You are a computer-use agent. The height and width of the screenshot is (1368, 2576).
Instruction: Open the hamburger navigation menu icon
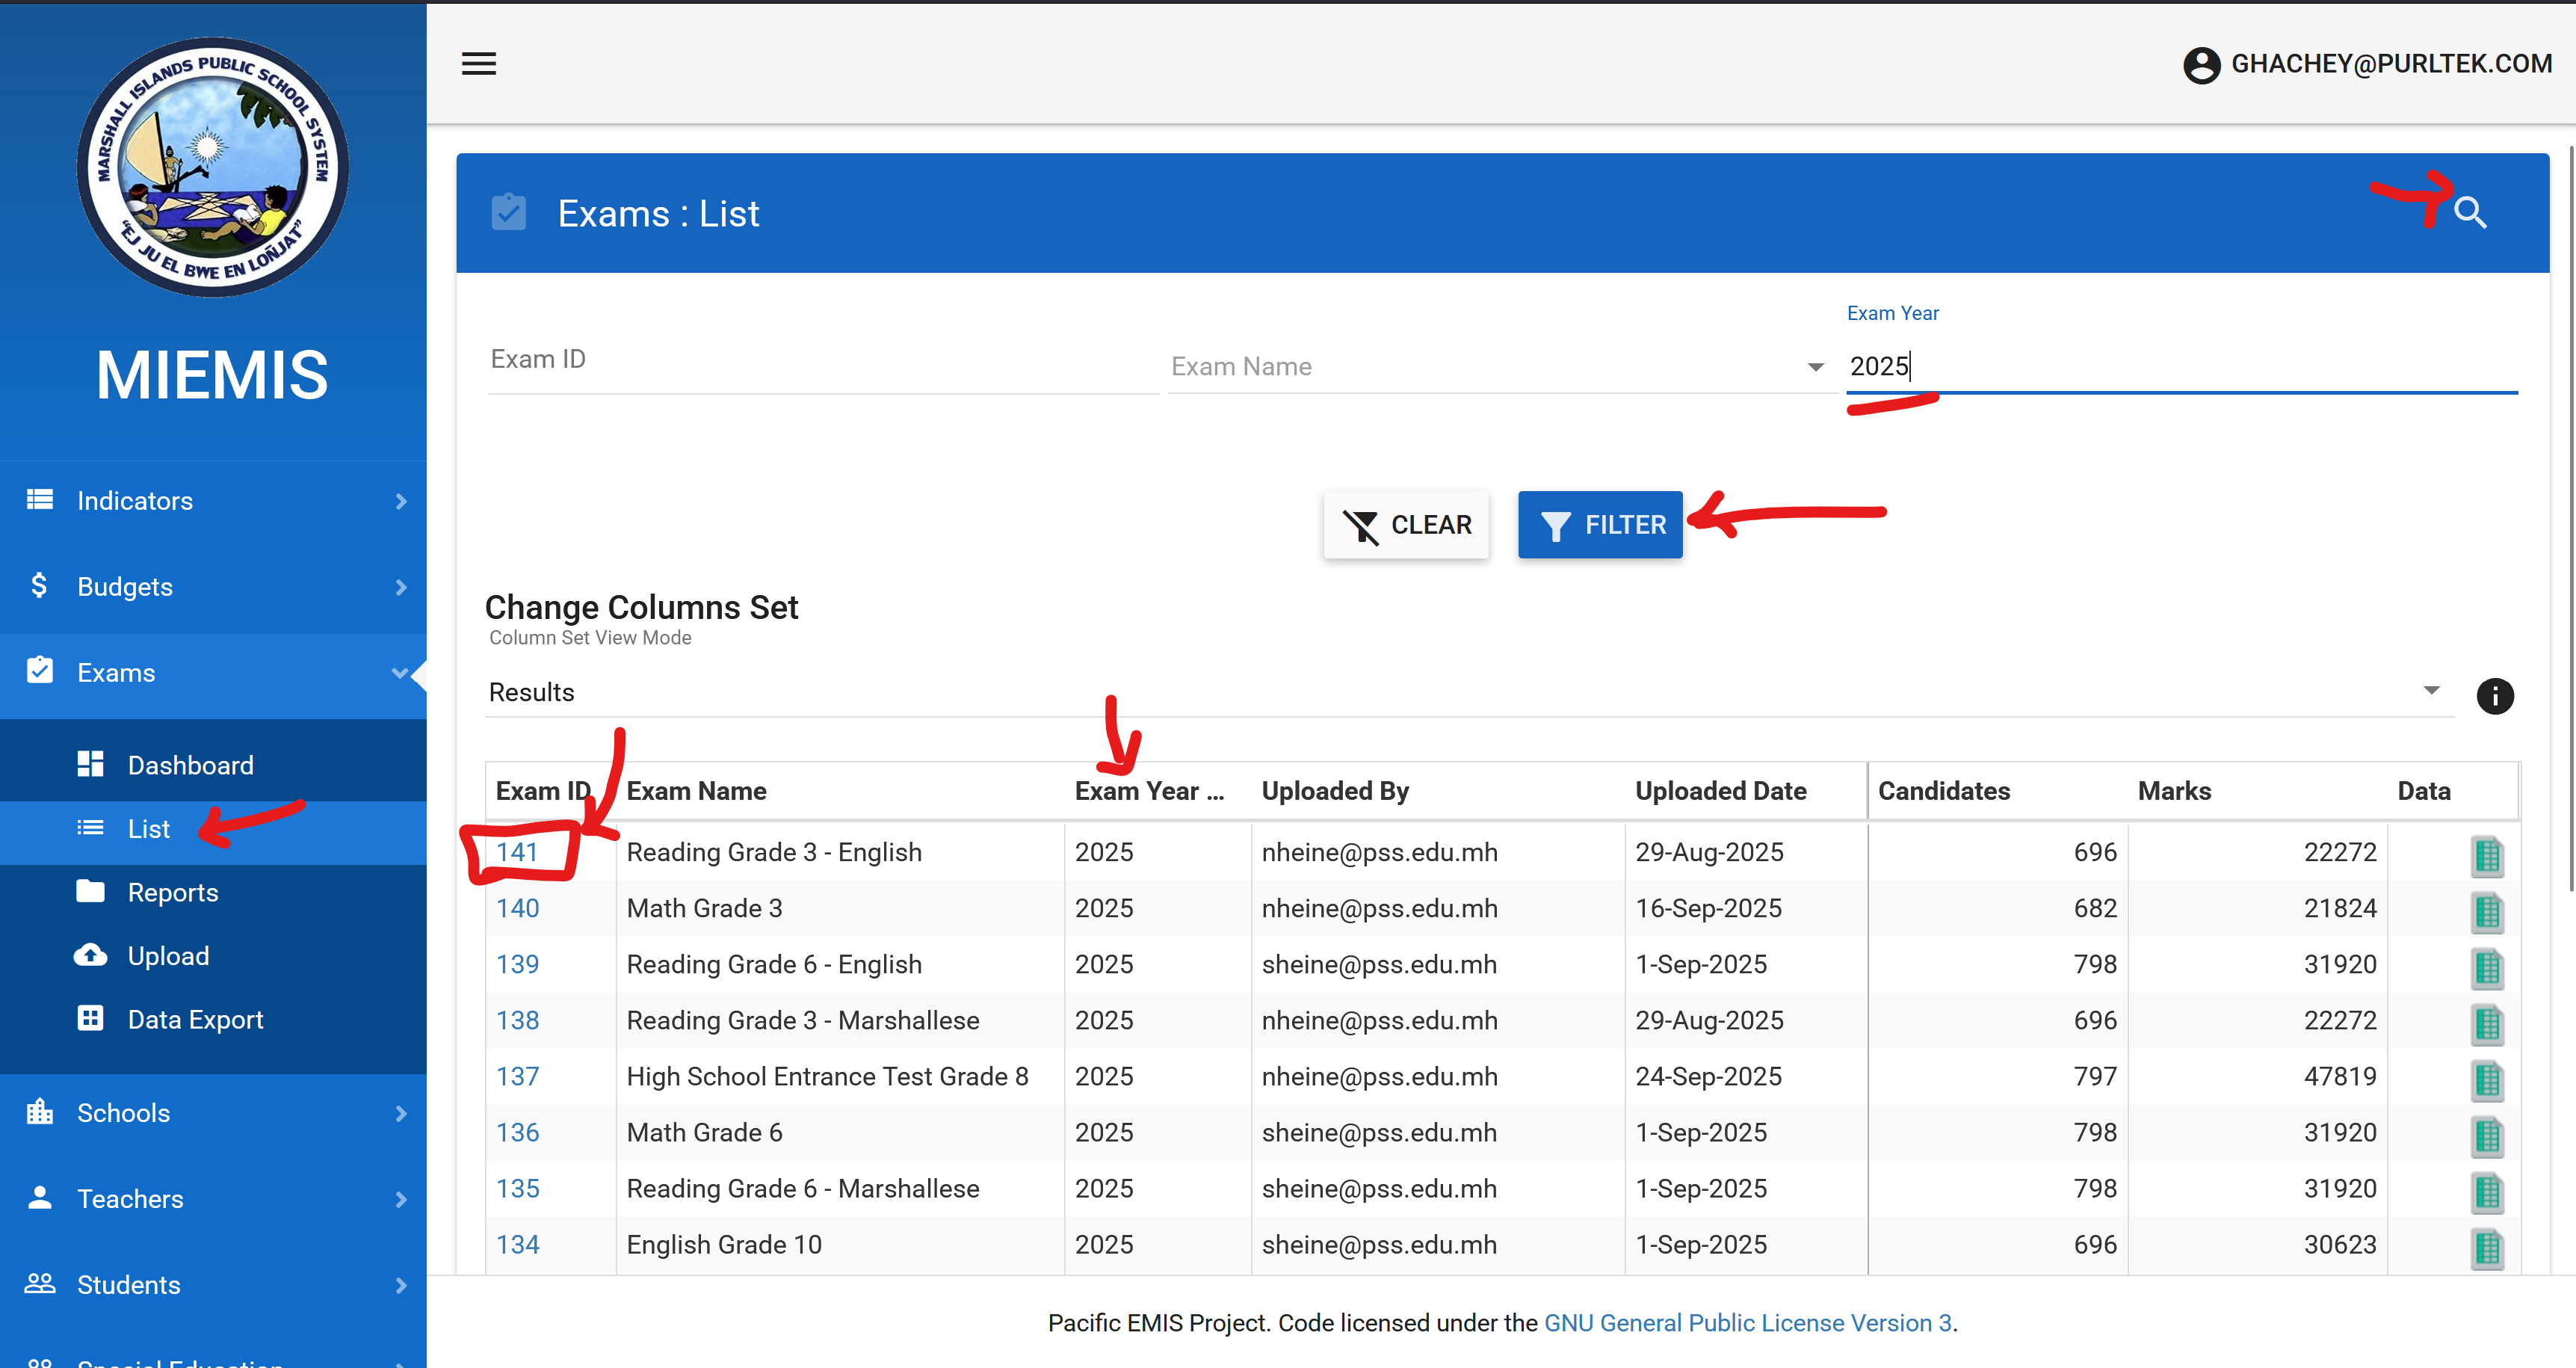pos(478,64)
